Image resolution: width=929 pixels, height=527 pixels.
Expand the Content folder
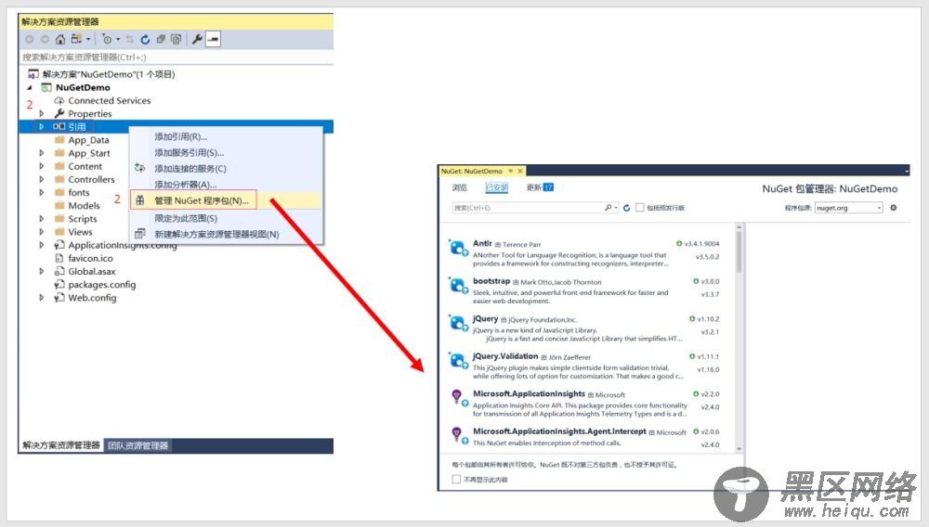point(42,166)
